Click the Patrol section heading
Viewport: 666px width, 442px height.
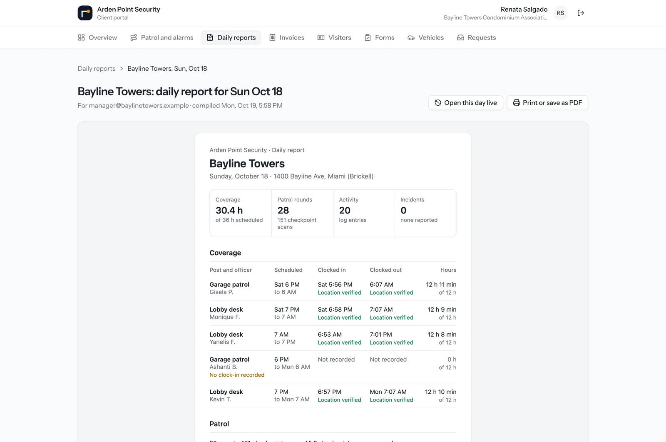coord(219,424)
